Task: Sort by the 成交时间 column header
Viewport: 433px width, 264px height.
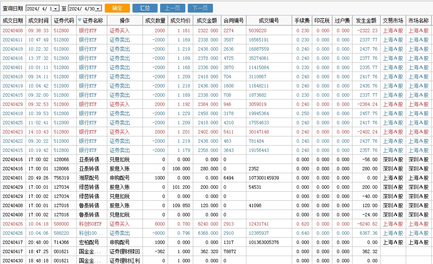Action: 38,21
